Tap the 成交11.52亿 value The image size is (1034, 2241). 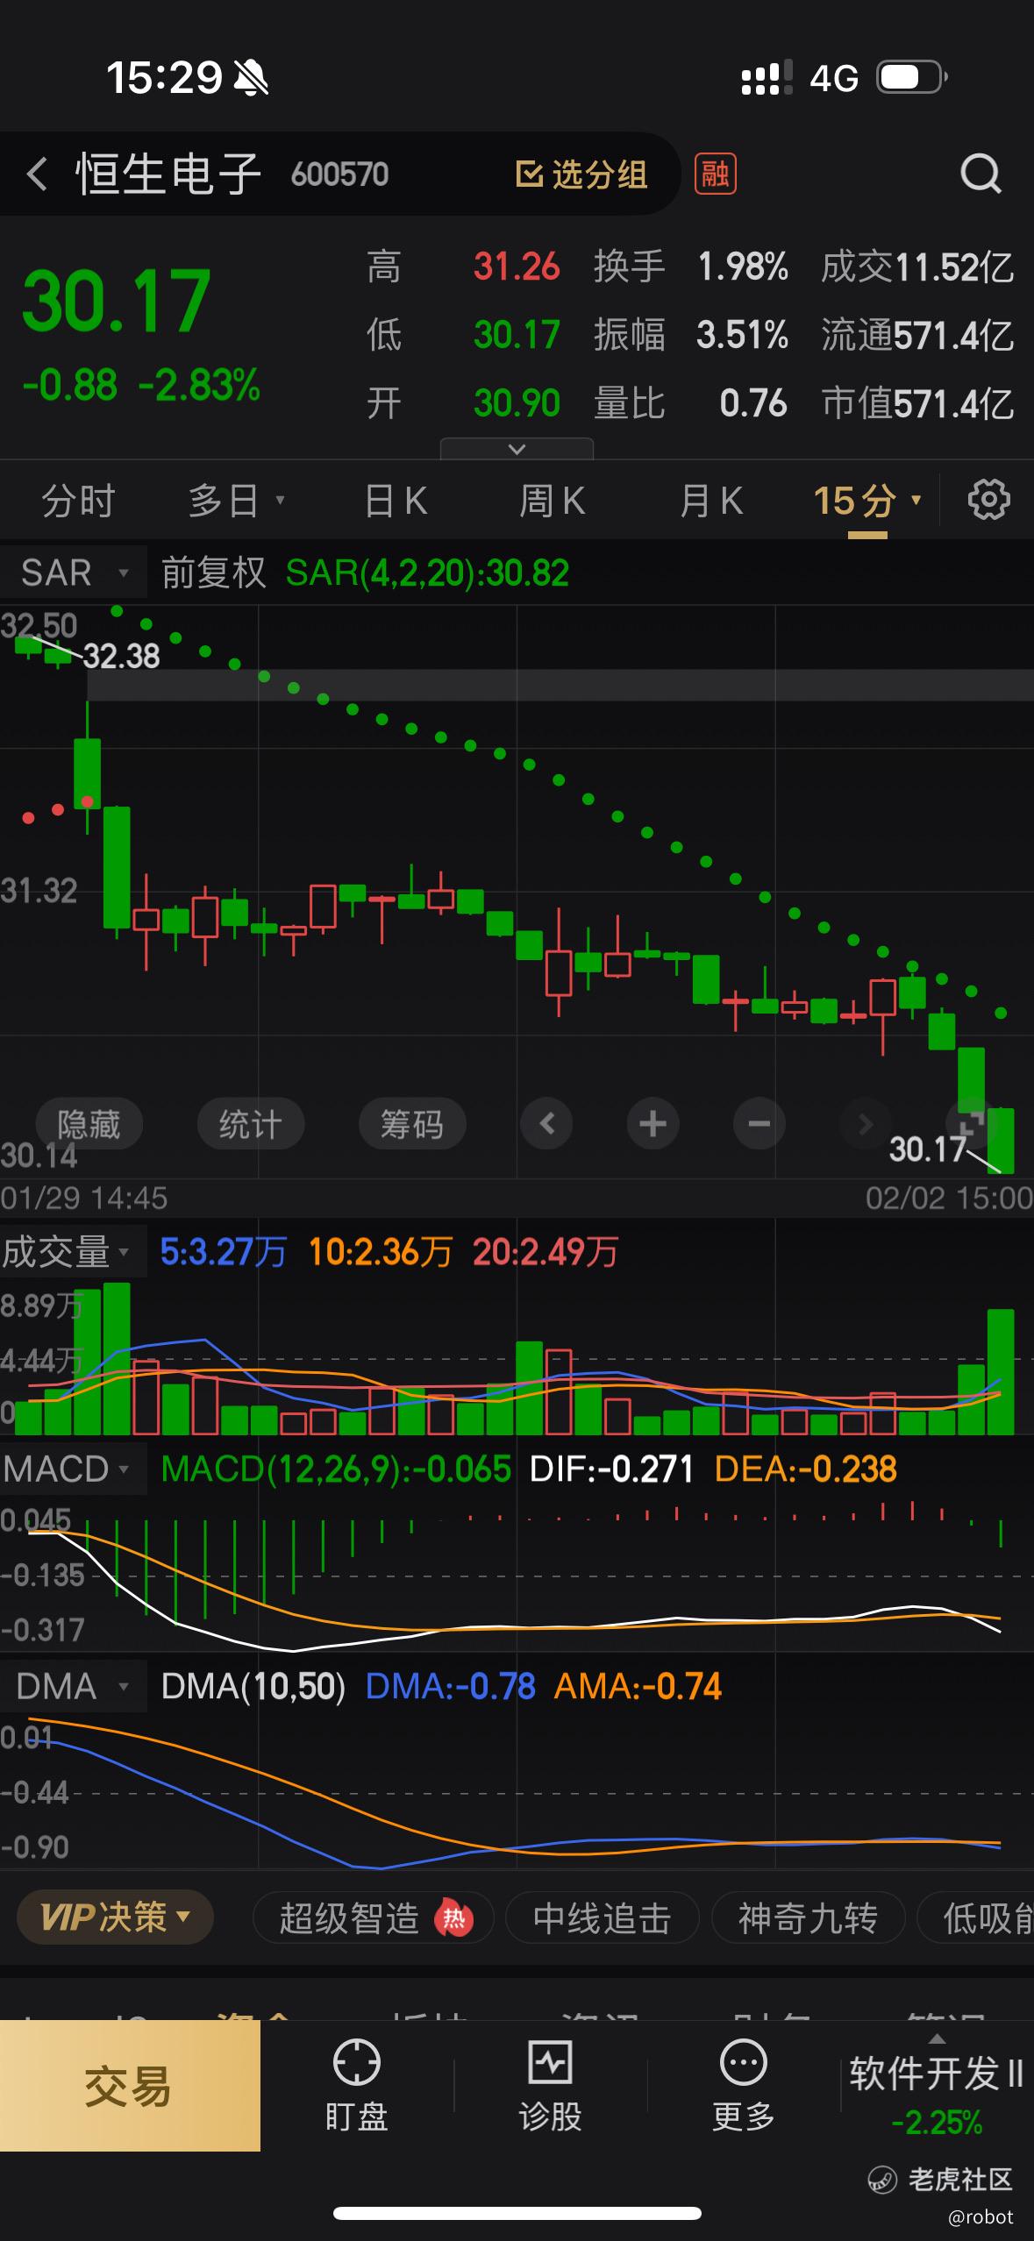tap(917, 267)
